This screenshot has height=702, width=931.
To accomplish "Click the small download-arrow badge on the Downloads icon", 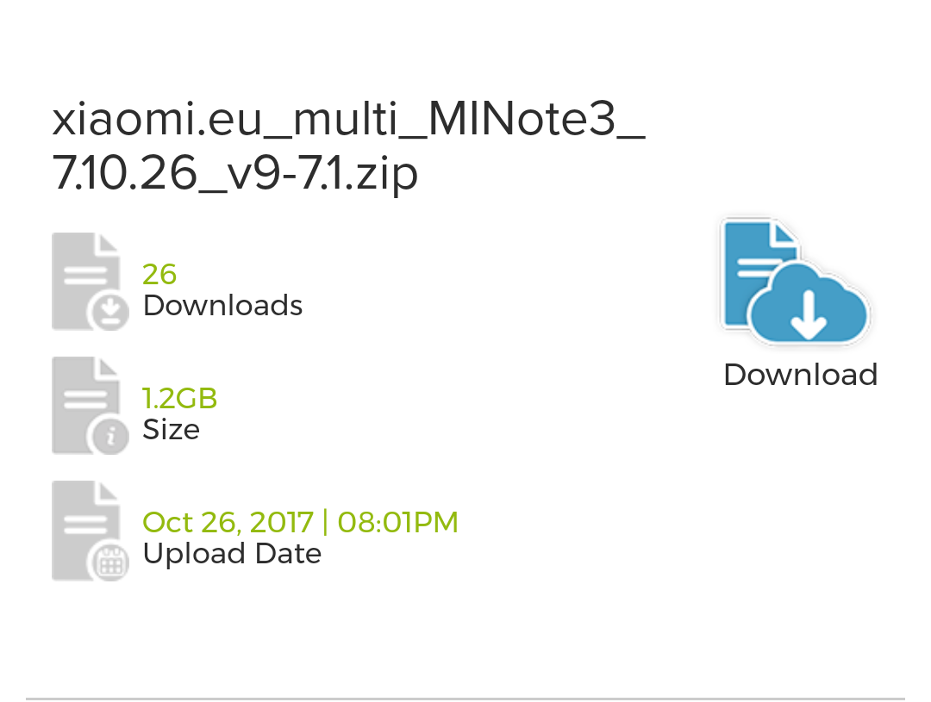I will pyautogui.click(x=109, y=312).
